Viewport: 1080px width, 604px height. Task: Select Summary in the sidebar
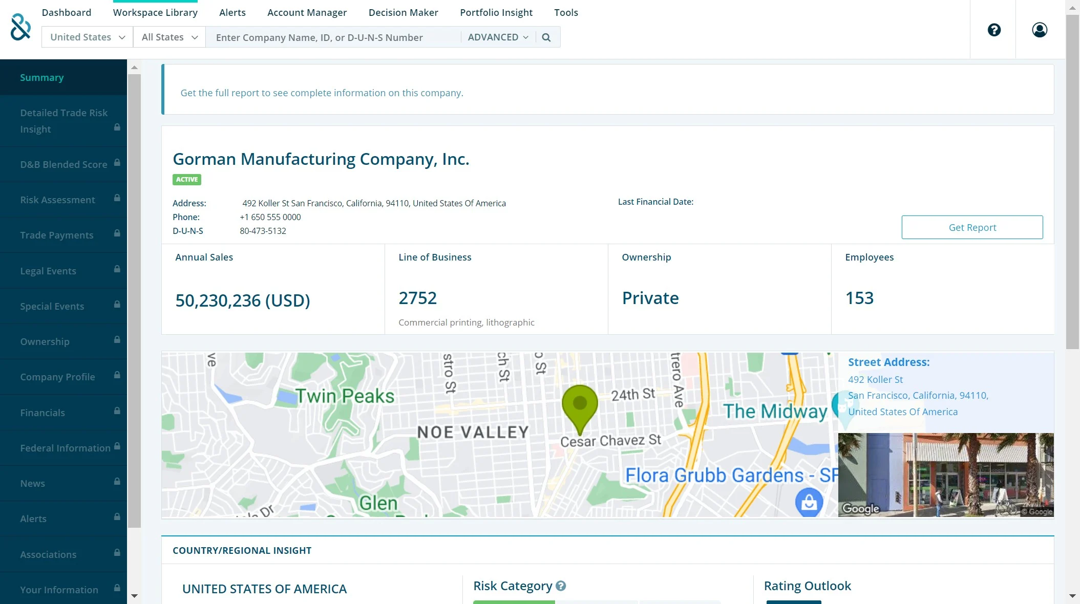pyautogui.click(x=42, y=78)
